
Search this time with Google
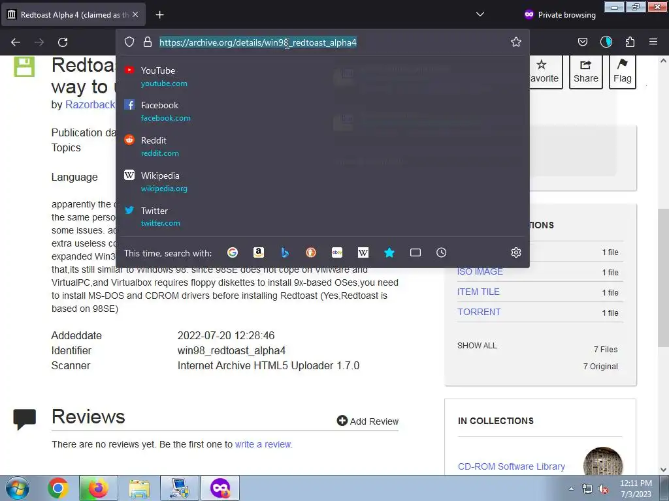[233, 252]
